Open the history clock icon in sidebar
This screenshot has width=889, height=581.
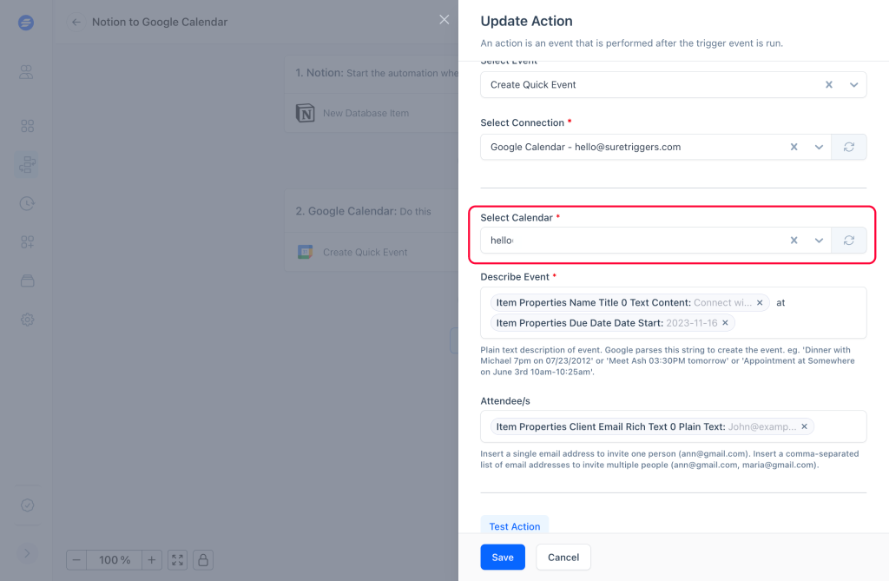(27, 203)
